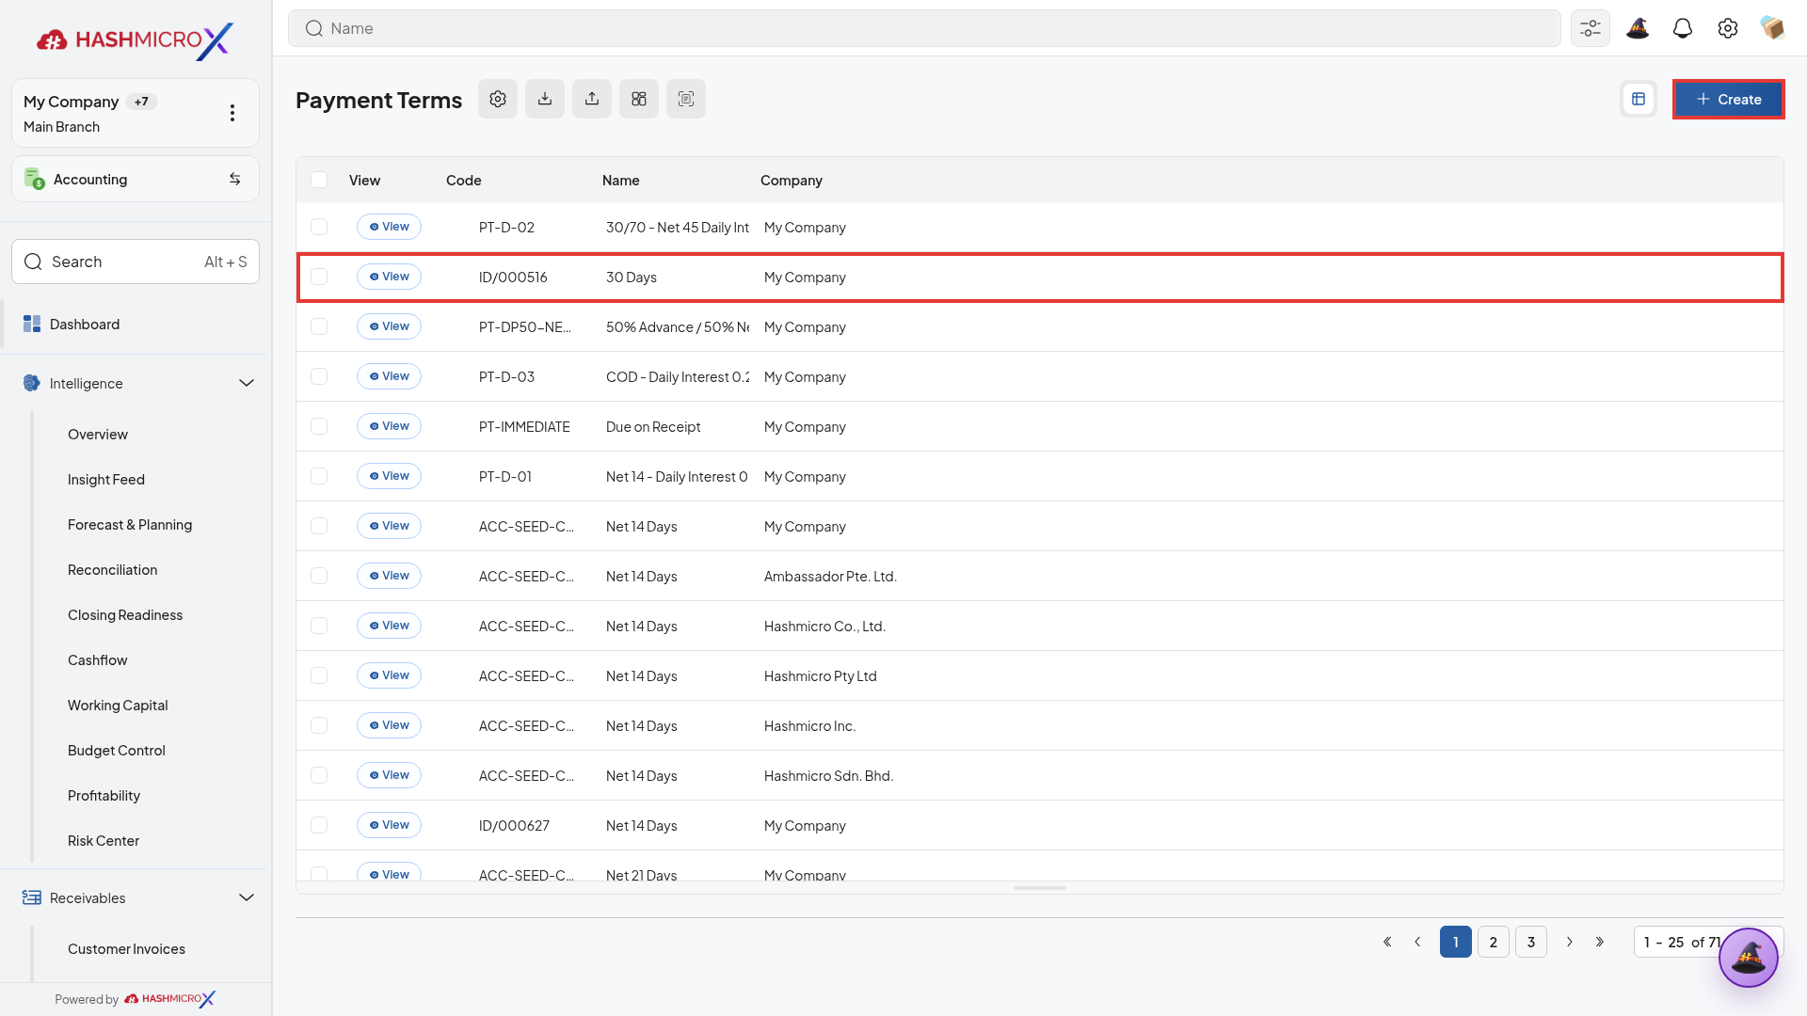Screen dimensions: 1807x1016
Task: Click the horizontal scrollbar under the table
Action: pos(1040,888)
